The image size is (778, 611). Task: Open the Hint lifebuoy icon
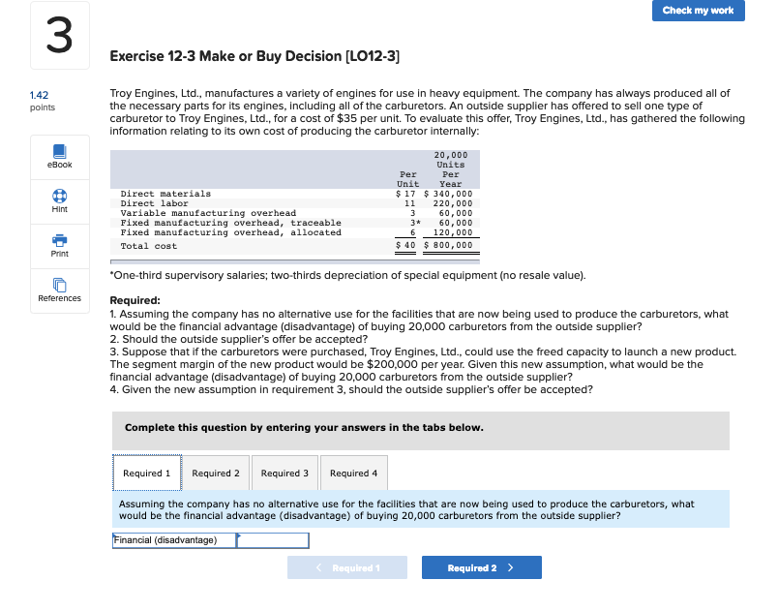coord(60,196)
